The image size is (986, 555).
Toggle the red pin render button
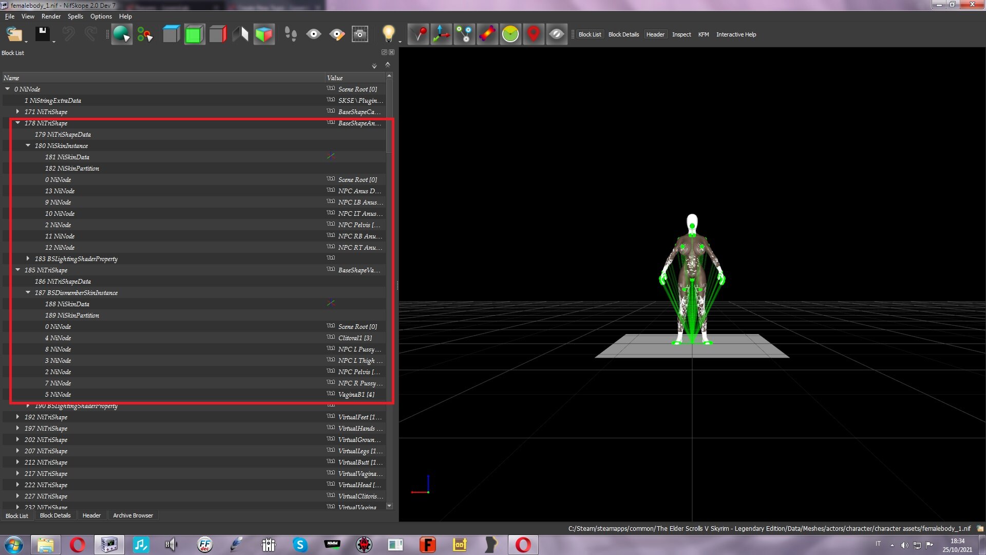click(419, 34)
